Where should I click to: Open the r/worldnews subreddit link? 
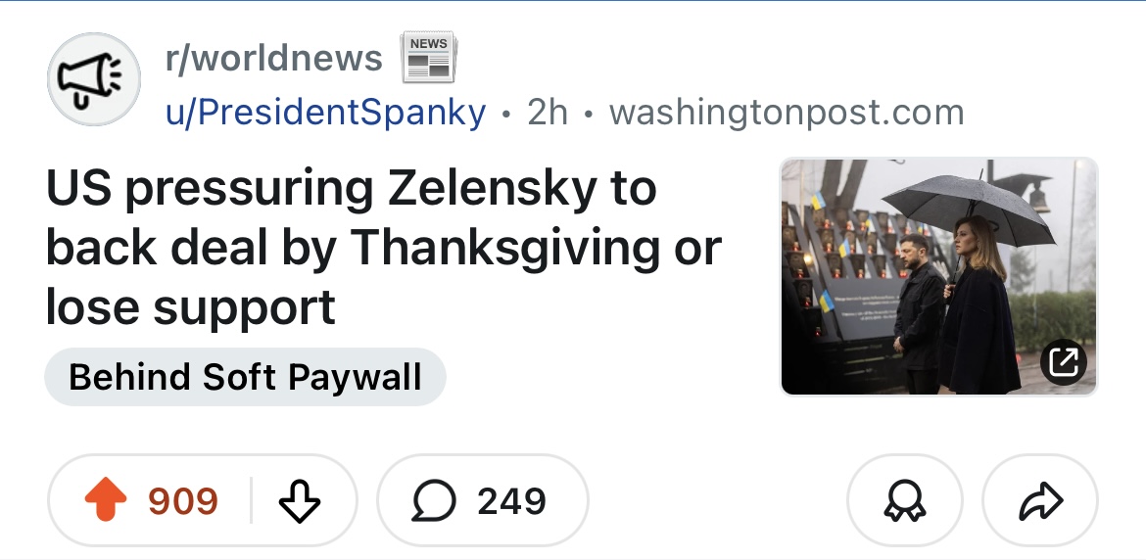pyautogui.click(x=274, y=59)
